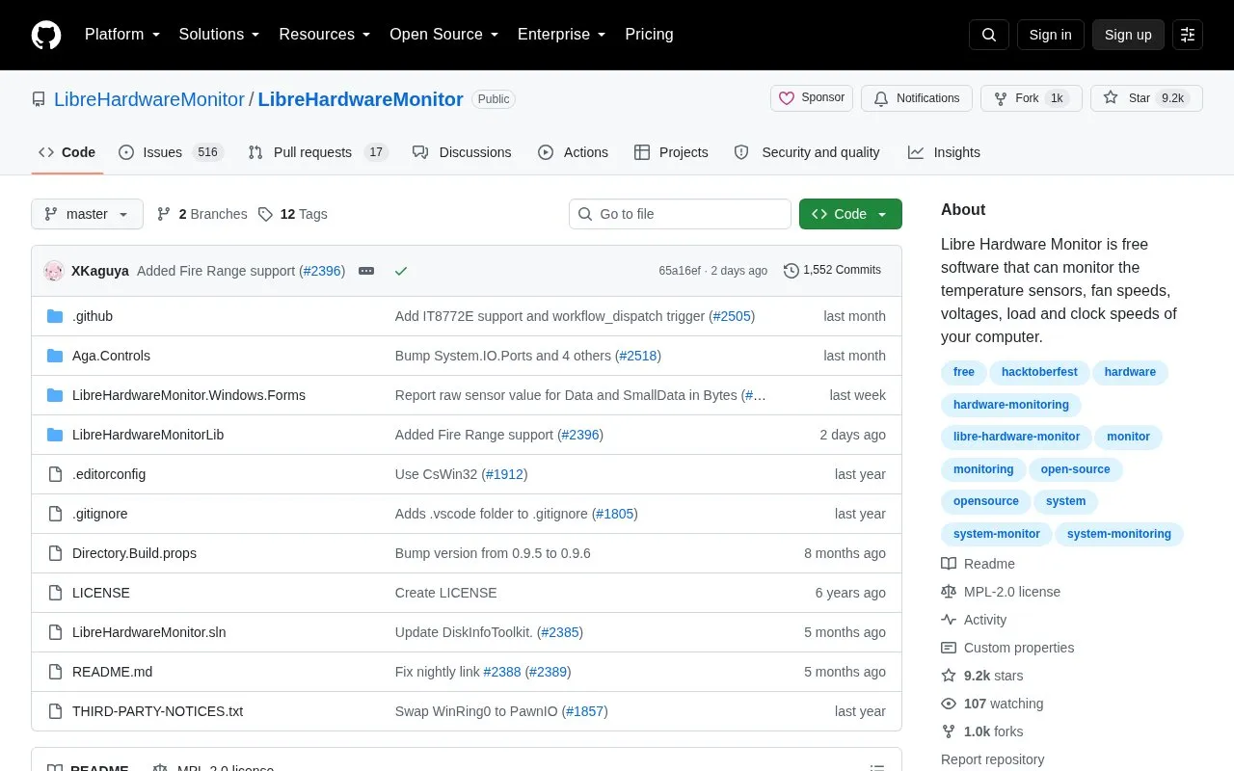Star the repository
This screenshot has width=1234, height=771.
click(x=1146, y=98)
